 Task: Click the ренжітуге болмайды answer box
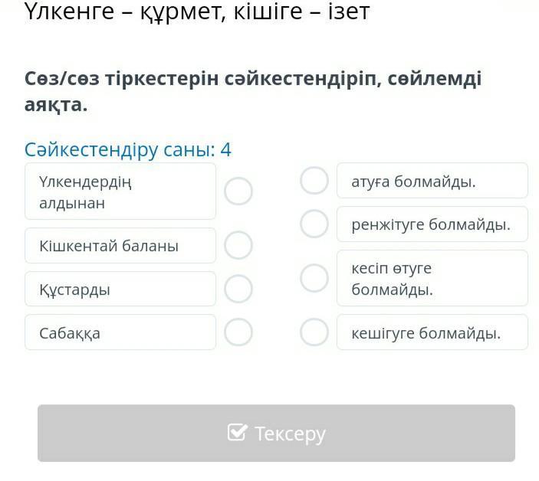coord(432,224)
